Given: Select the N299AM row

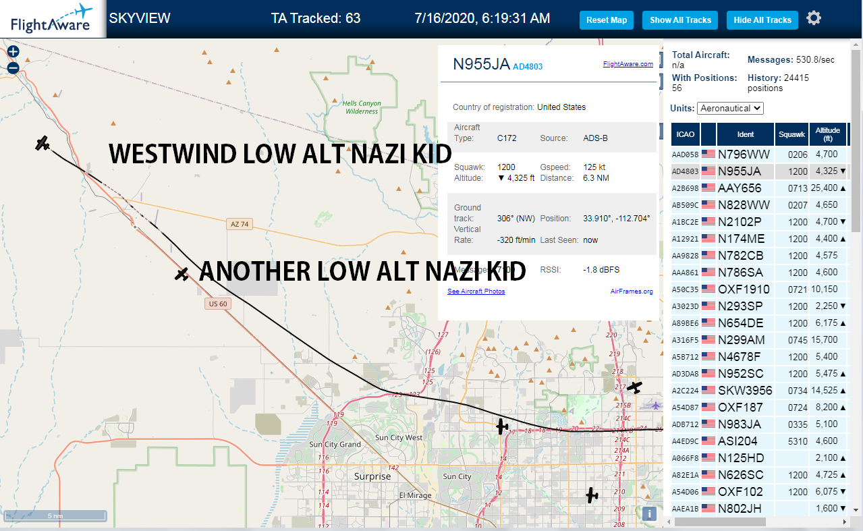Looking at the screenshot, I should pyautogui.click(x=759, y=340).
